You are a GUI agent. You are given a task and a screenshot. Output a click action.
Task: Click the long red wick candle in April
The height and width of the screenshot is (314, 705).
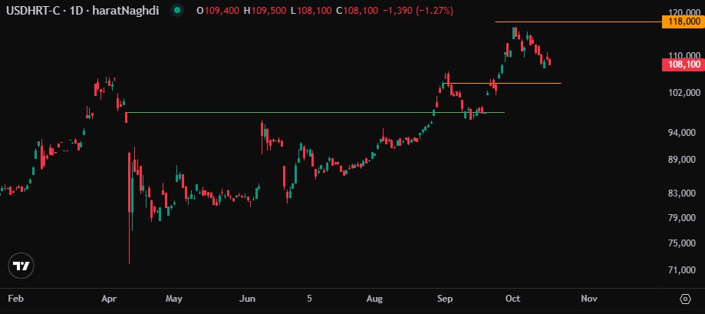[130, 230]
